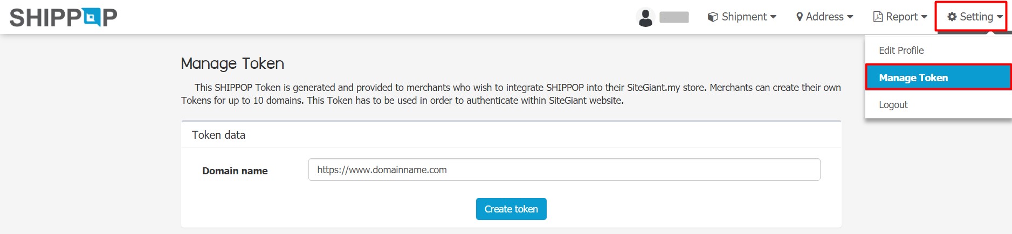The width and height of the screenshot is (1012, 234).
Task: Click the Create token button
Action: coord(511,209)
